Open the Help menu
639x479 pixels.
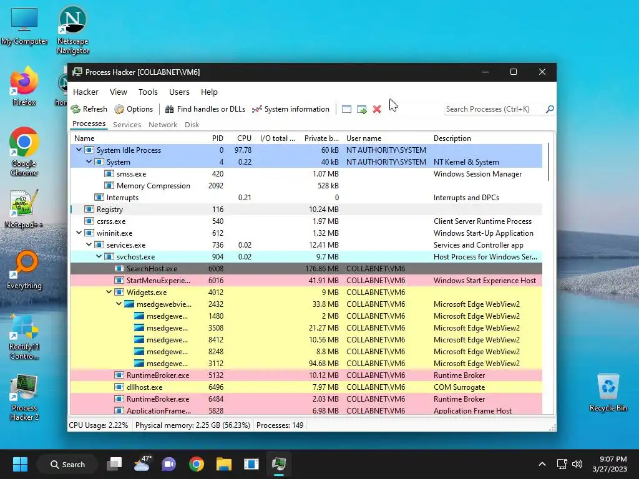coord(209,92)
